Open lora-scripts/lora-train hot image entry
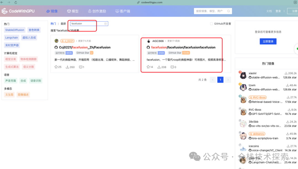Viewport: 298px width, 169px height. click(x=265, y=138)
